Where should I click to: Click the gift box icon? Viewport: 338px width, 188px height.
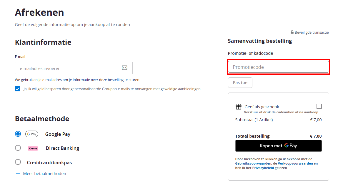[238, 107]
